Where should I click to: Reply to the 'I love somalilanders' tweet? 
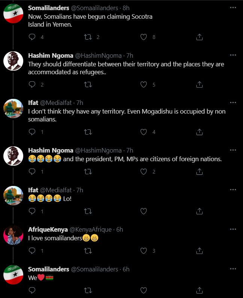tap(32, 251)
